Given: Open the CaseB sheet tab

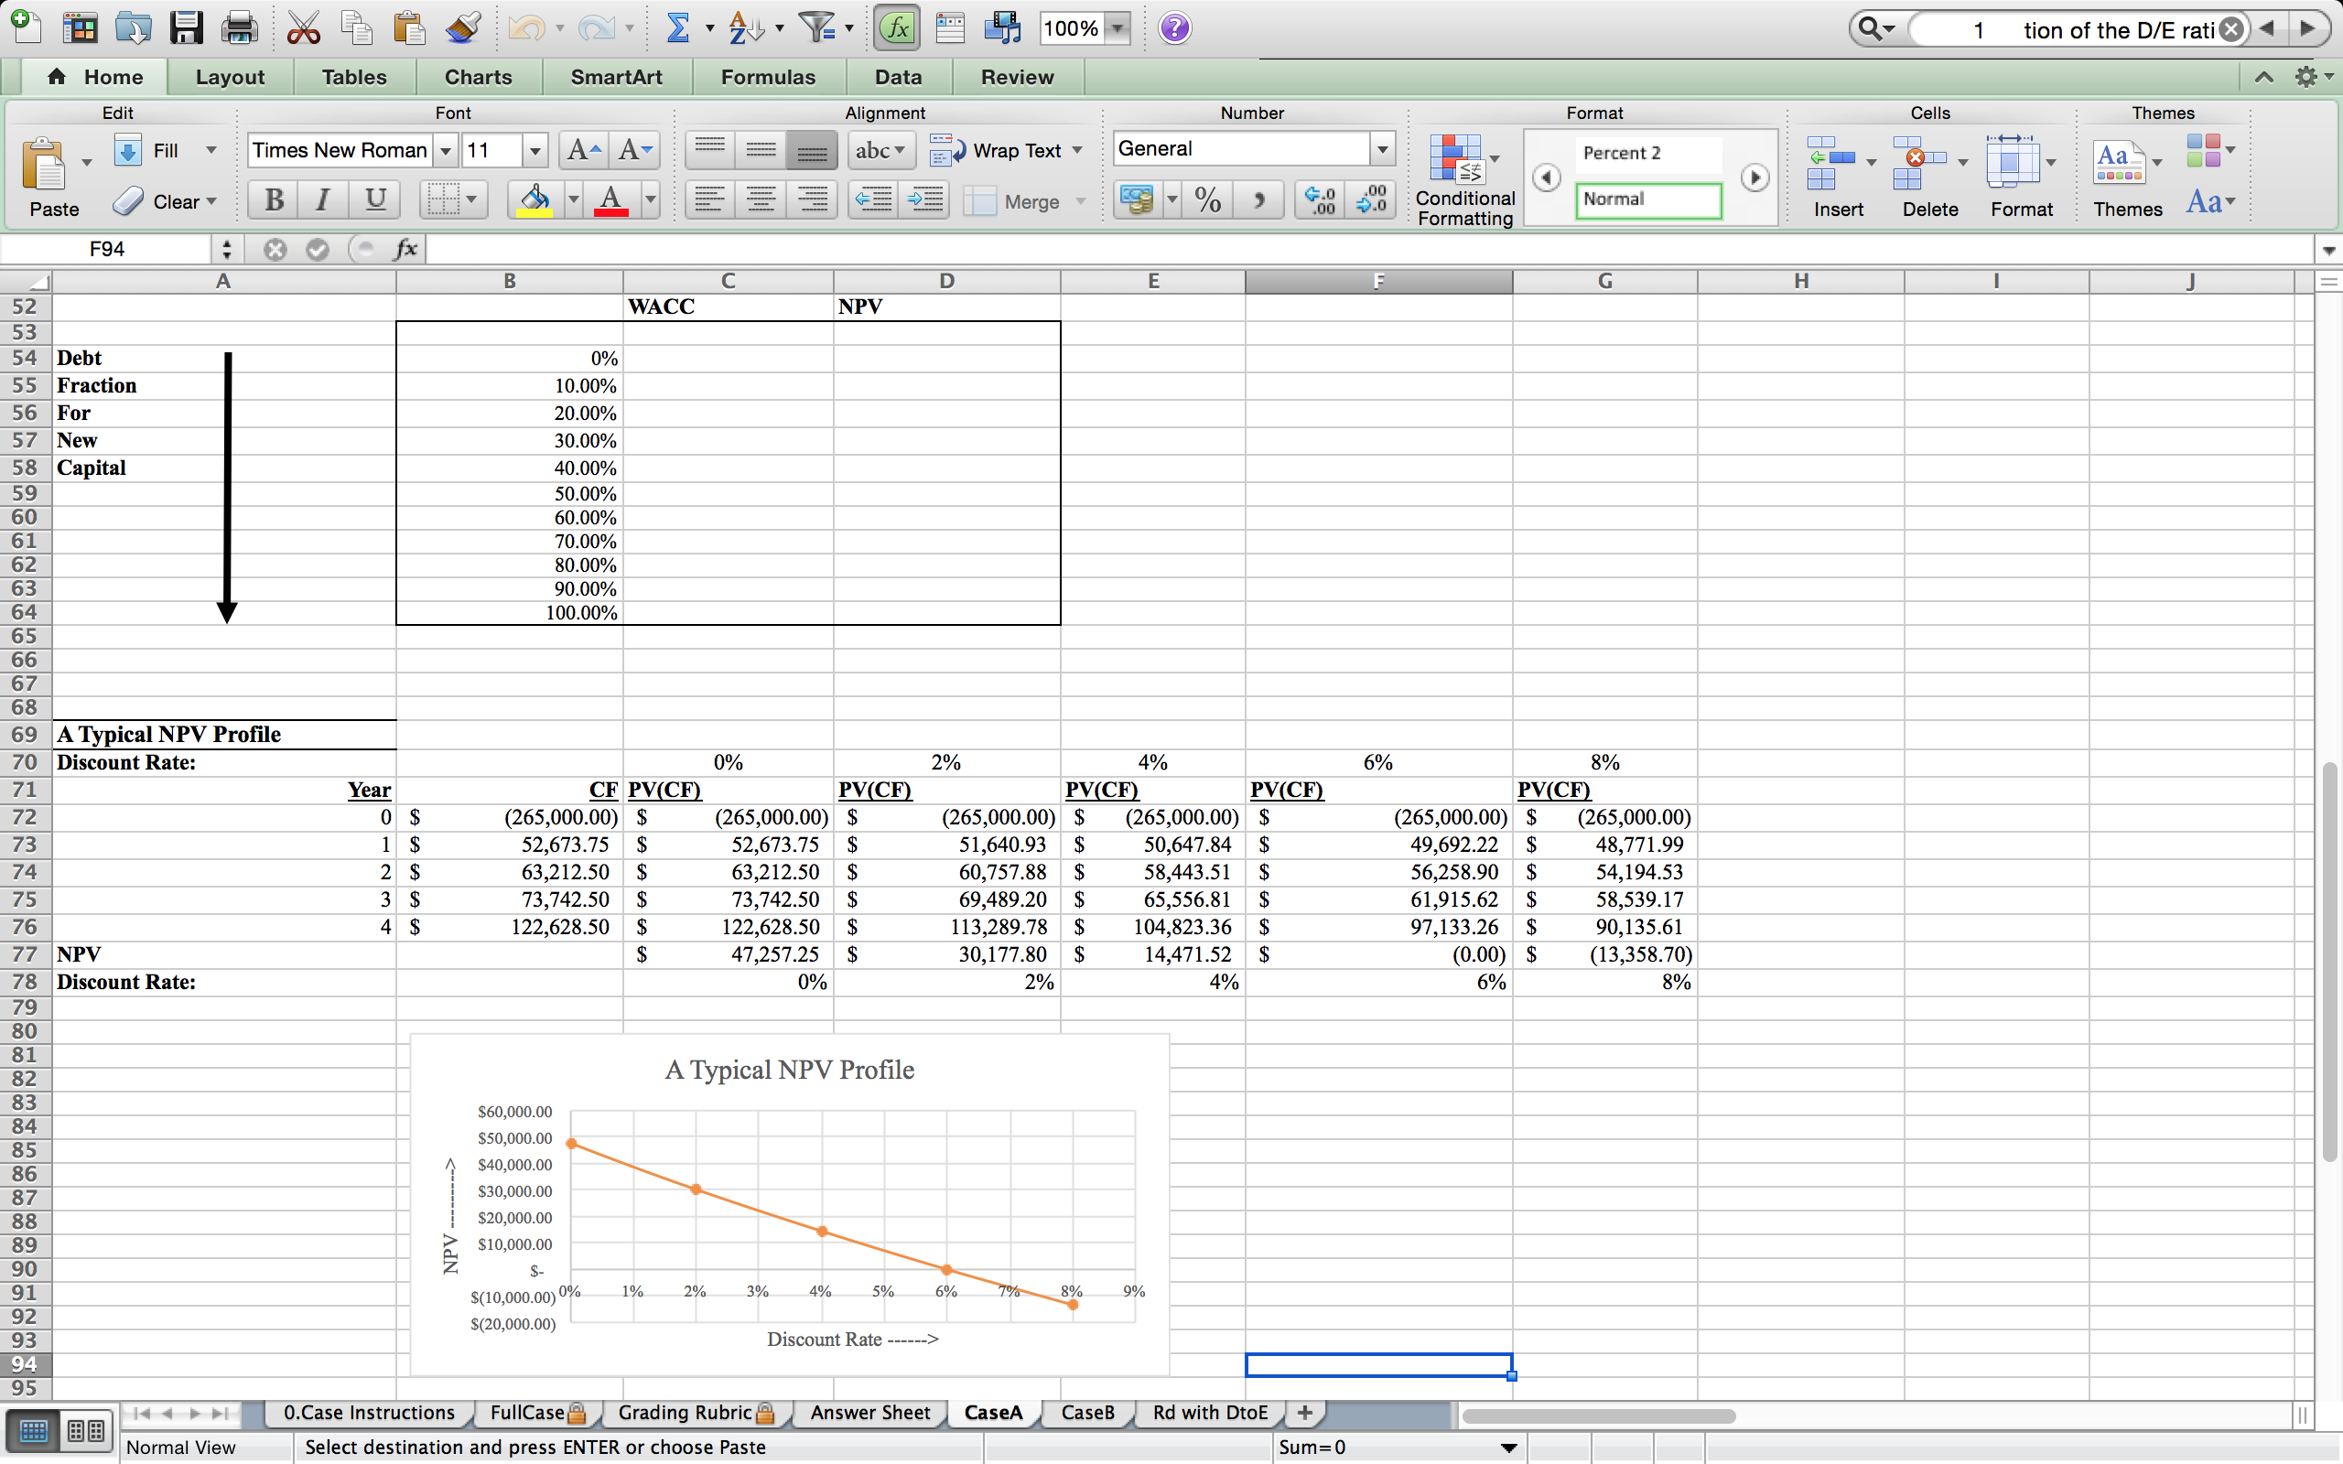Looking at the screenshot, I should click(x=1086, y=1413).
